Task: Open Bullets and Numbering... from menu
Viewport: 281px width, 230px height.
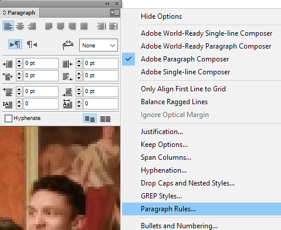Action: click(x=179, y=226)
